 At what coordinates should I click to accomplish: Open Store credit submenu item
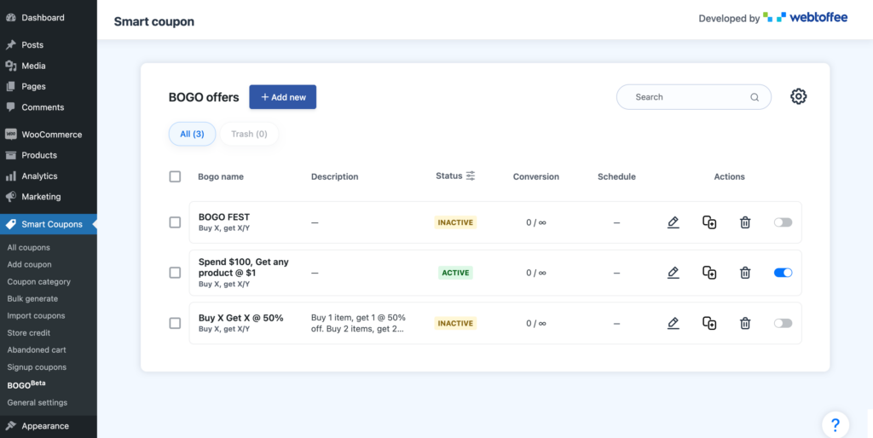pos(29,333)
